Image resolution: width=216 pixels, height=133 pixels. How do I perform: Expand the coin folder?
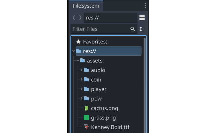[81, 80]
